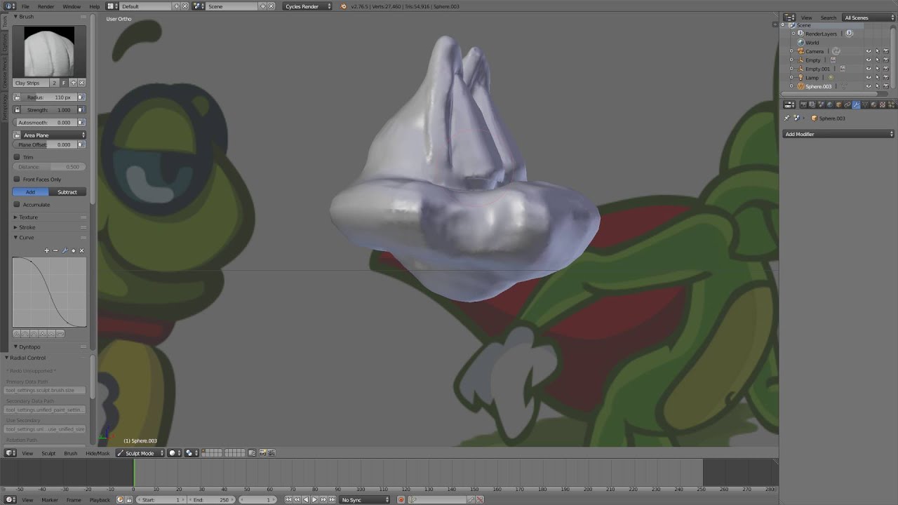Open the No Sync dropdown

click(365, 499)
